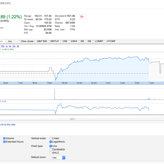
Task: Click the green +1.85 (1.2%) chart change
Action: [8, 49]
